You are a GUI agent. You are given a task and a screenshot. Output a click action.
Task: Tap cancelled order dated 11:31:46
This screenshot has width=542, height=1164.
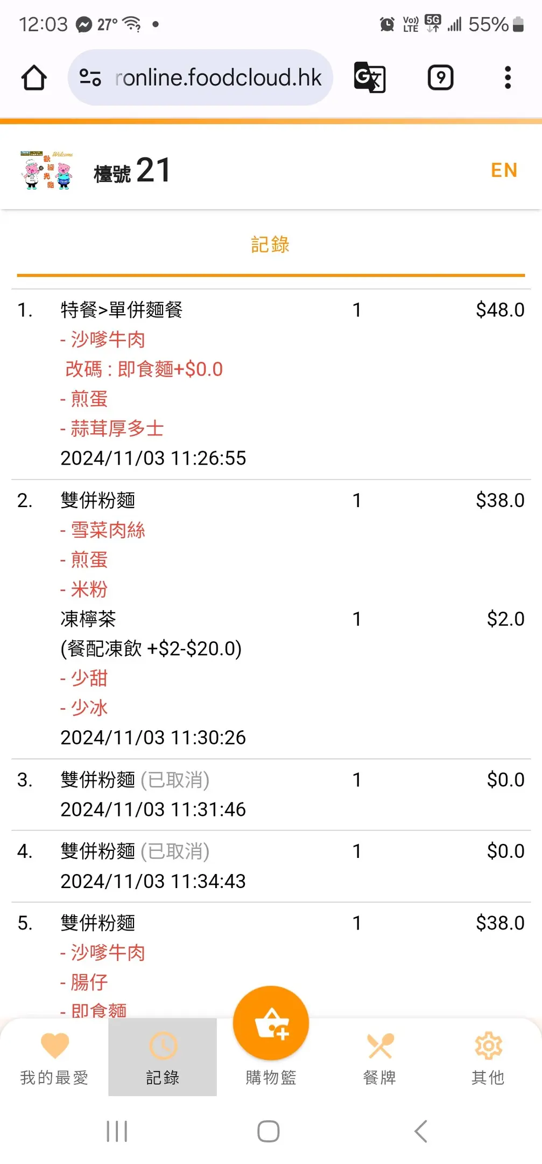[x=153, y=794]
